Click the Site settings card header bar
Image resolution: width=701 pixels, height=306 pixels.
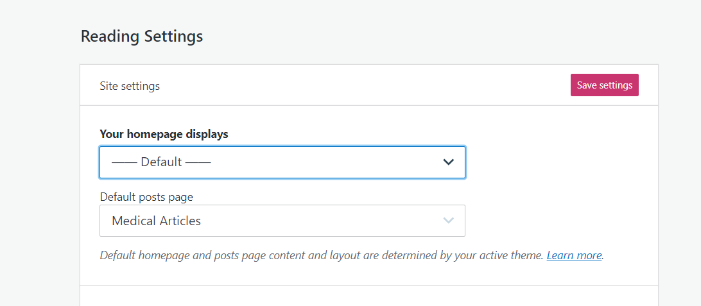pos(369,85)
